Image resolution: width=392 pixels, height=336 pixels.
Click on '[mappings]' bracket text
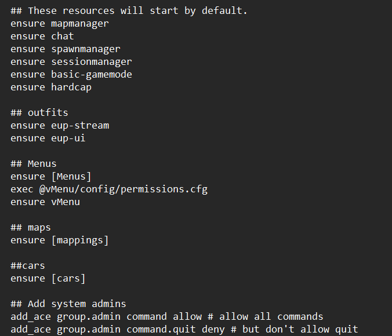coord(80,240)
